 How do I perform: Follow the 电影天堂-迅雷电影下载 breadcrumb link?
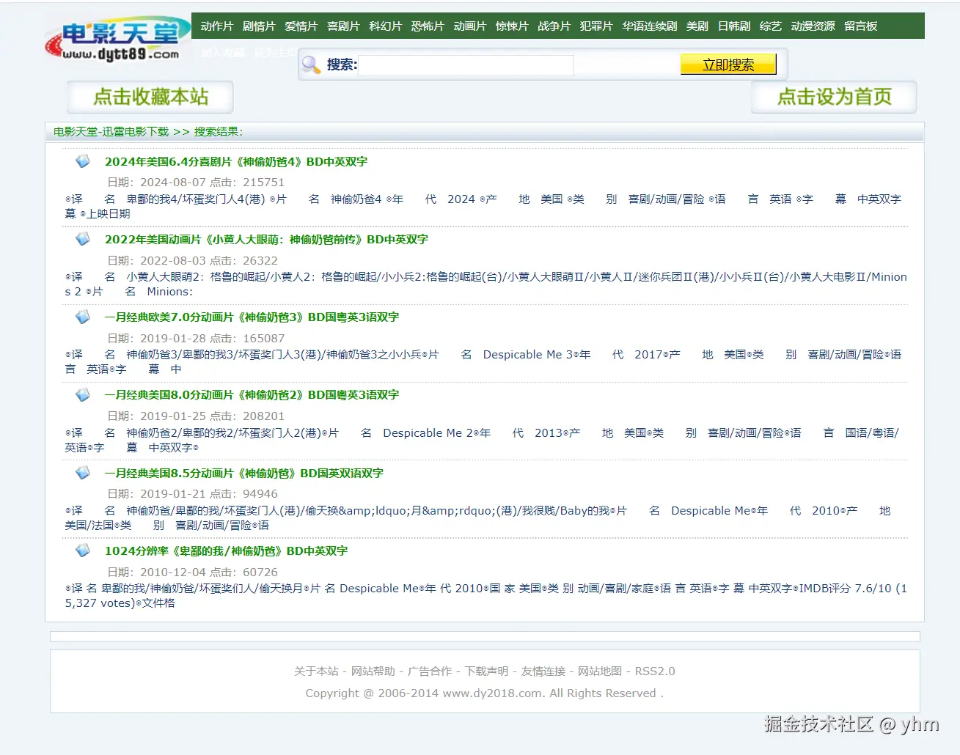111,132
